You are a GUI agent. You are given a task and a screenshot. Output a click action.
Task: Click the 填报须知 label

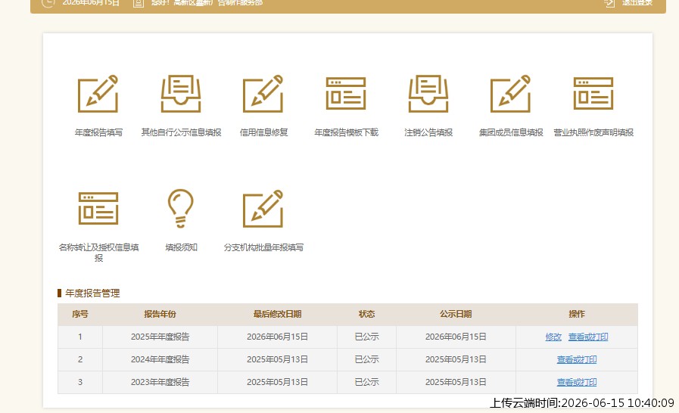[181, 247]
